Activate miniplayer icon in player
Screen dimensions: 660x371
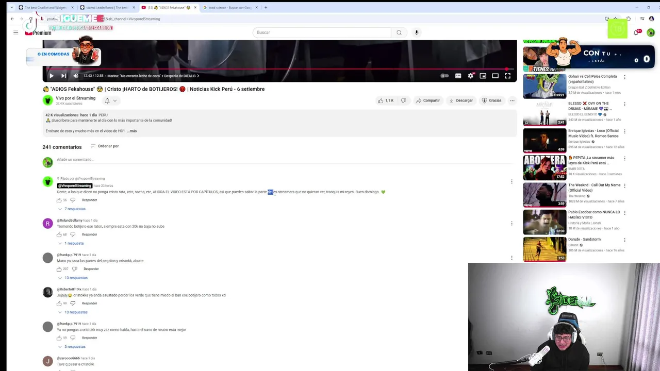[483, 76]
